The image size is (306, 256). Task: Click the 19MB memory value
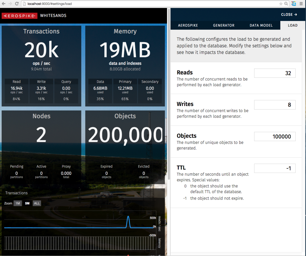click(125, 50)
